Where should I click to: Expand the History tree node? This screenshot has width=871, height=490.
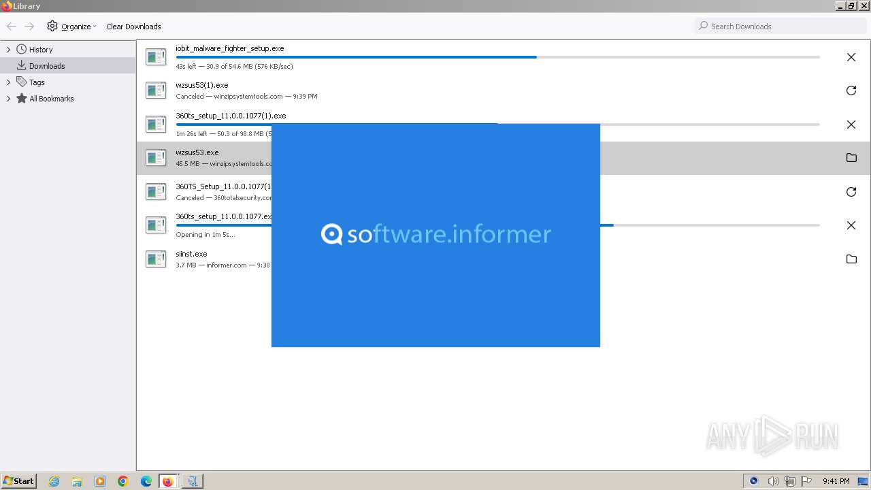point(8,50)
